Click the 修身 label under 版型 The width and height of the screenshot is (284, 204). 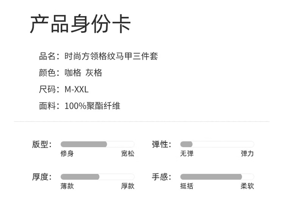[67, 153]
